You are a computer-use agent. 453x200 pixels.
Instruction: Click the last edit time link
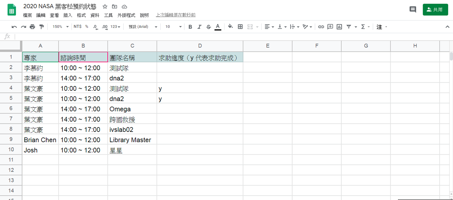[x=176, y=15]
